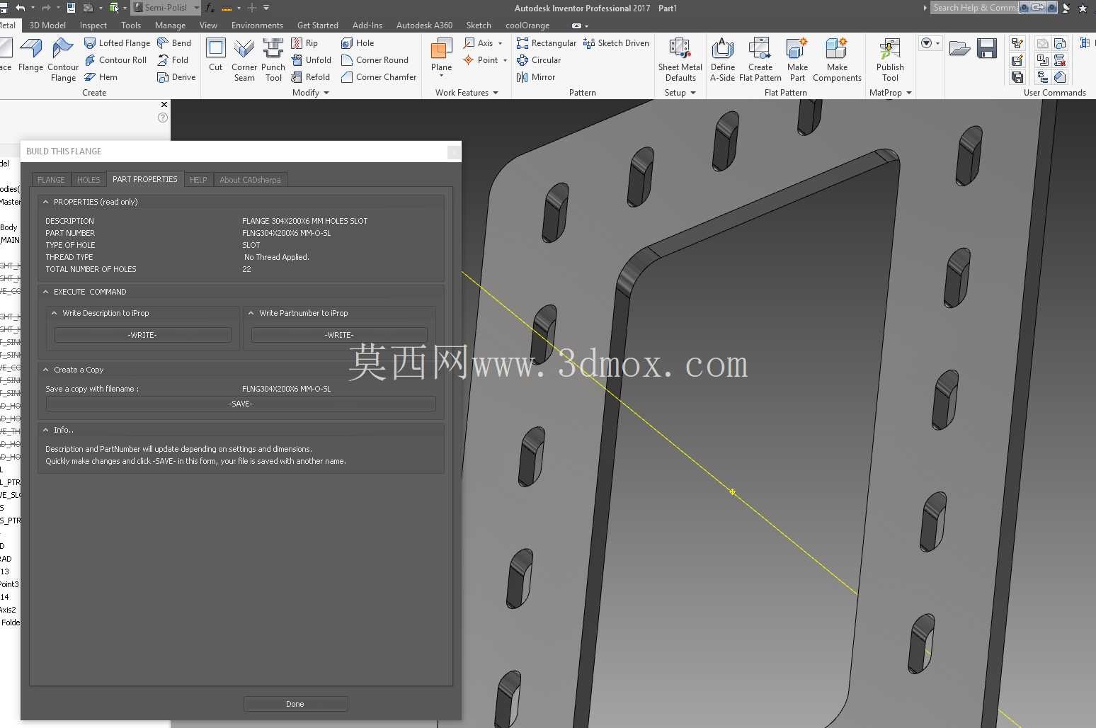Click the Sketch Driven pattern tool
The image size is (1096, 728).
click(x=616, y=43)
